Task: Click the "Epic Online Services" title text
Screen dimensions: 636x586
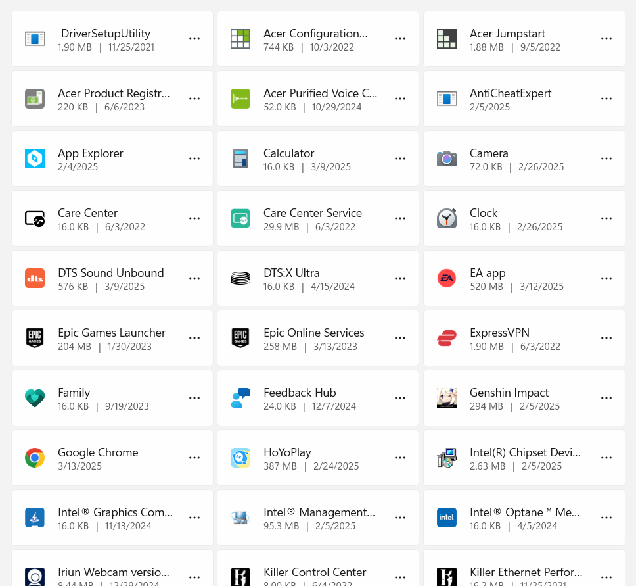Action: point(314,333)
